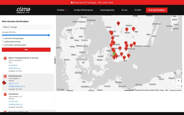Viewport: 184px width, 115px height.
Task: Expand the Produkter dropdown menu
Action: [62, 10]
